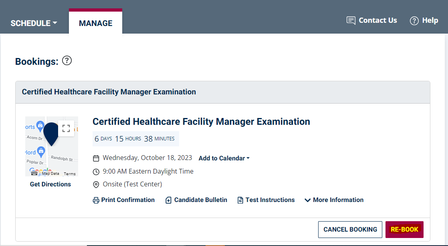Click the RE-BOOK button
The height and width of the screenshot is (246, 448).
tap(404, 230)
